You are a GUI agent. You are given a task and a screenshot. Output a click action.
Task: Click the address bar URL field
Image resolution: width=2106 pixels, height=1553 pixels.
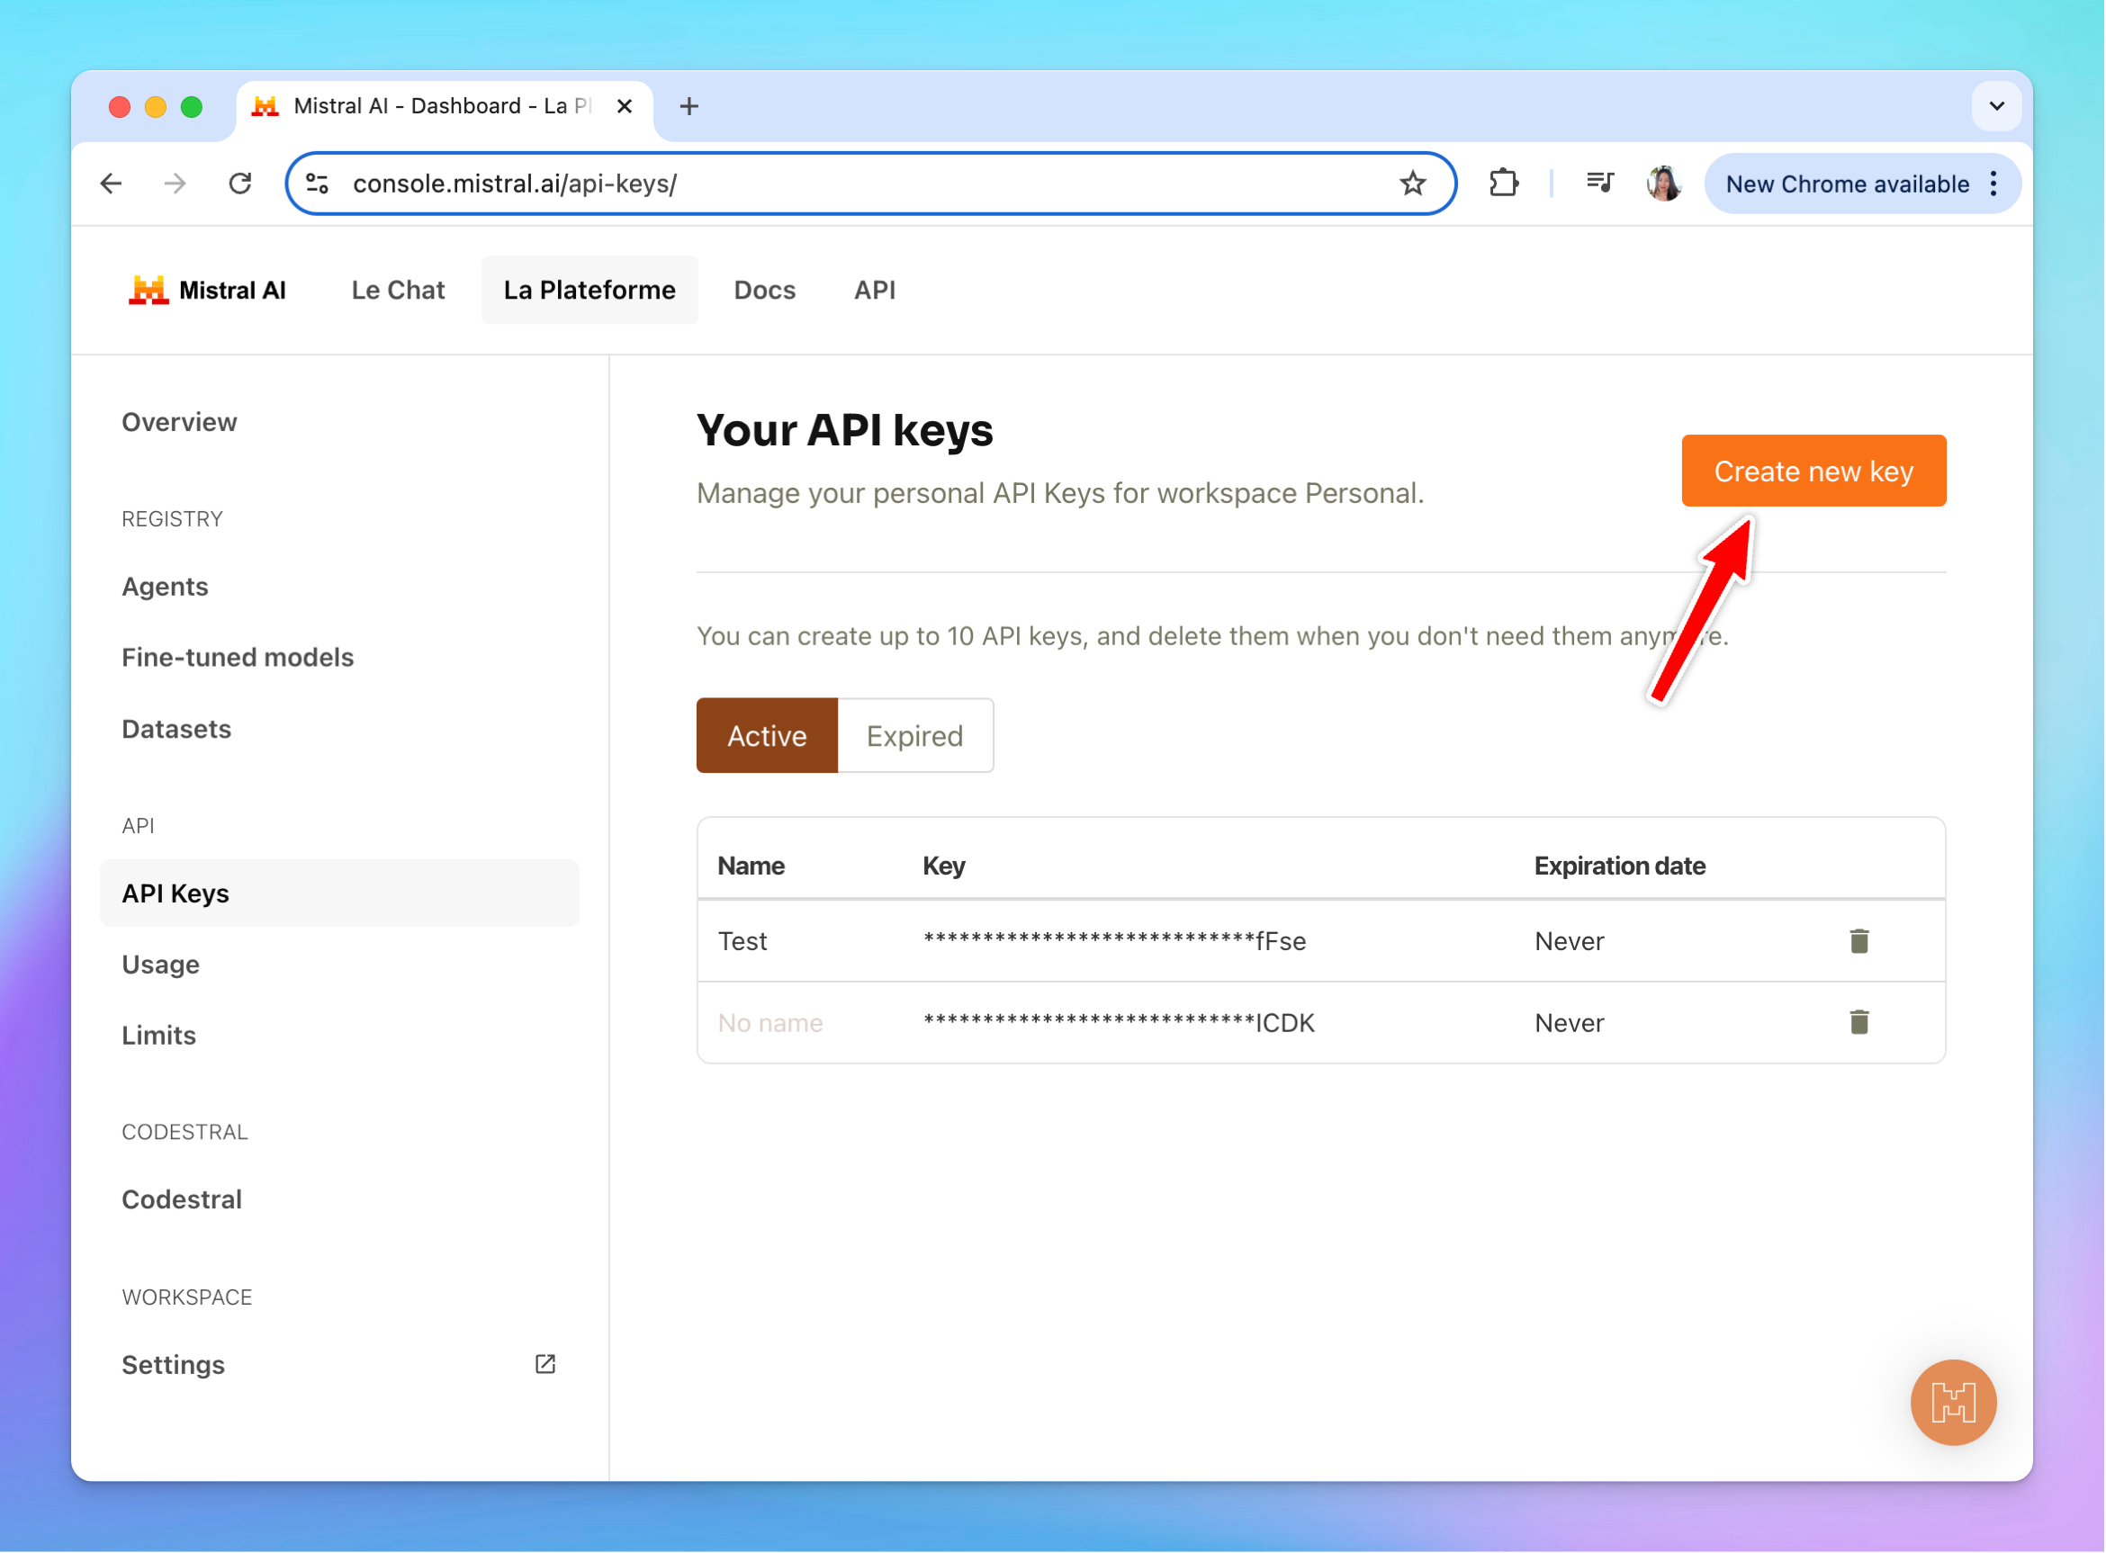(x=846, y=184)
